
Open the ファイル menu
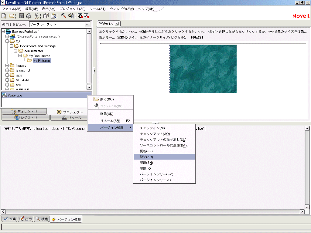(x=12, y=9)
